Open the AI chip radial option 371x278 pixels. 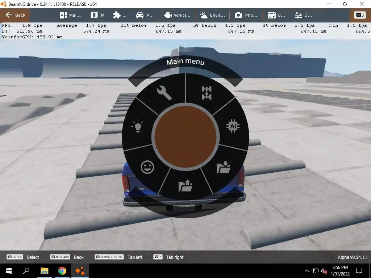click(233, 126)
